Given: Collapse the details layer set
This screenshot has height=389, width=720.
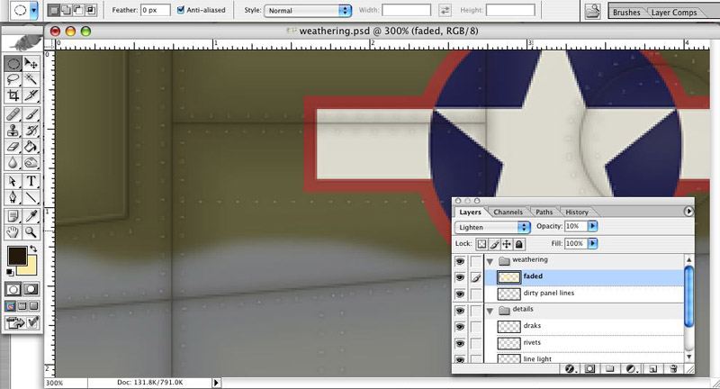Looking at the screenshot, I should 490,311.
